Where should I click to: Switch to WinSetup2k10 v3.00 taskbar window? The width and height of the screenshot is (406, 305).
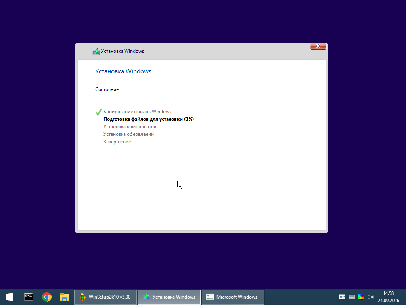tap(105, 297)
